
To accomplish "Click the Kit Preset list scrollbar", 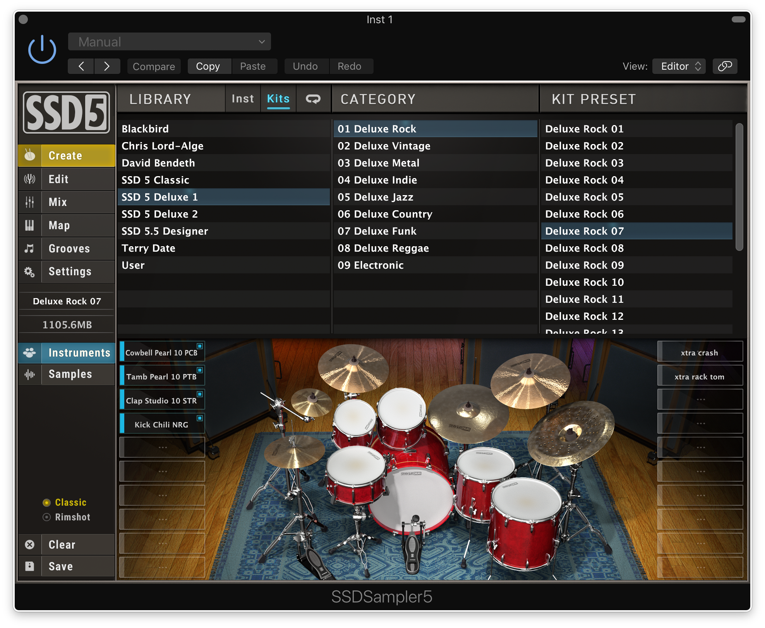I will 739,187.
